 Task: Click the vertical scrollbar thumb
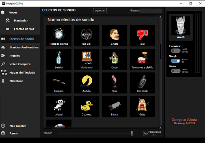click(x=160, y=52)
